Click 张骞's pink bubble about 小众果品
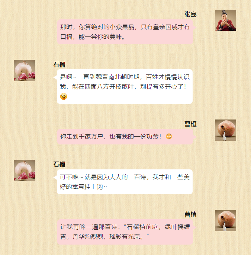The width and height of the screenshot is (251, 255). 125,32
